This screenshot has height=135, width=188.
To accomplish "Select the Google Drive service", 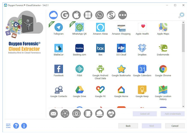I will pyautogui.click(x=79, y=91).
